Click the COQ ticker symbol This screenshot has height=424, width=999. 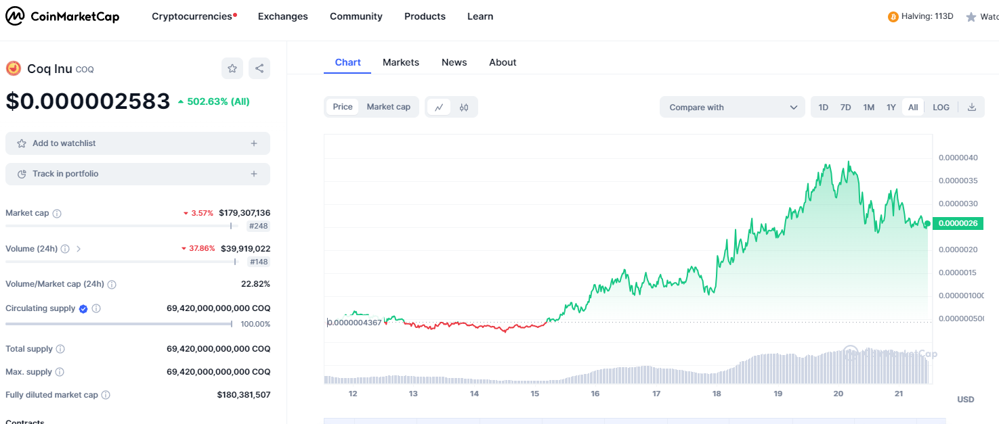click(85, 70)
